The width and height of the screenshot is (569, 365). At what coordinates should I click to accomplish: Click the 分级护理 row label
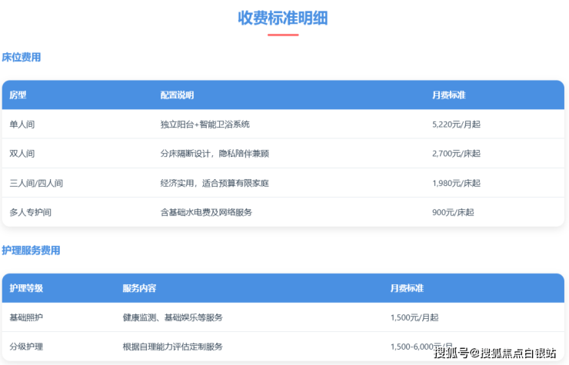[26, 347]
